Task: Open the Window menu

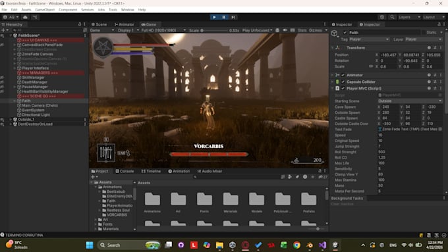Action: [127, 9]
